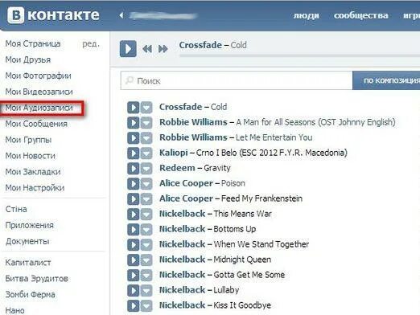Click Crossfade artist in player title
The image size is (420, 315).
pos(200,45)
